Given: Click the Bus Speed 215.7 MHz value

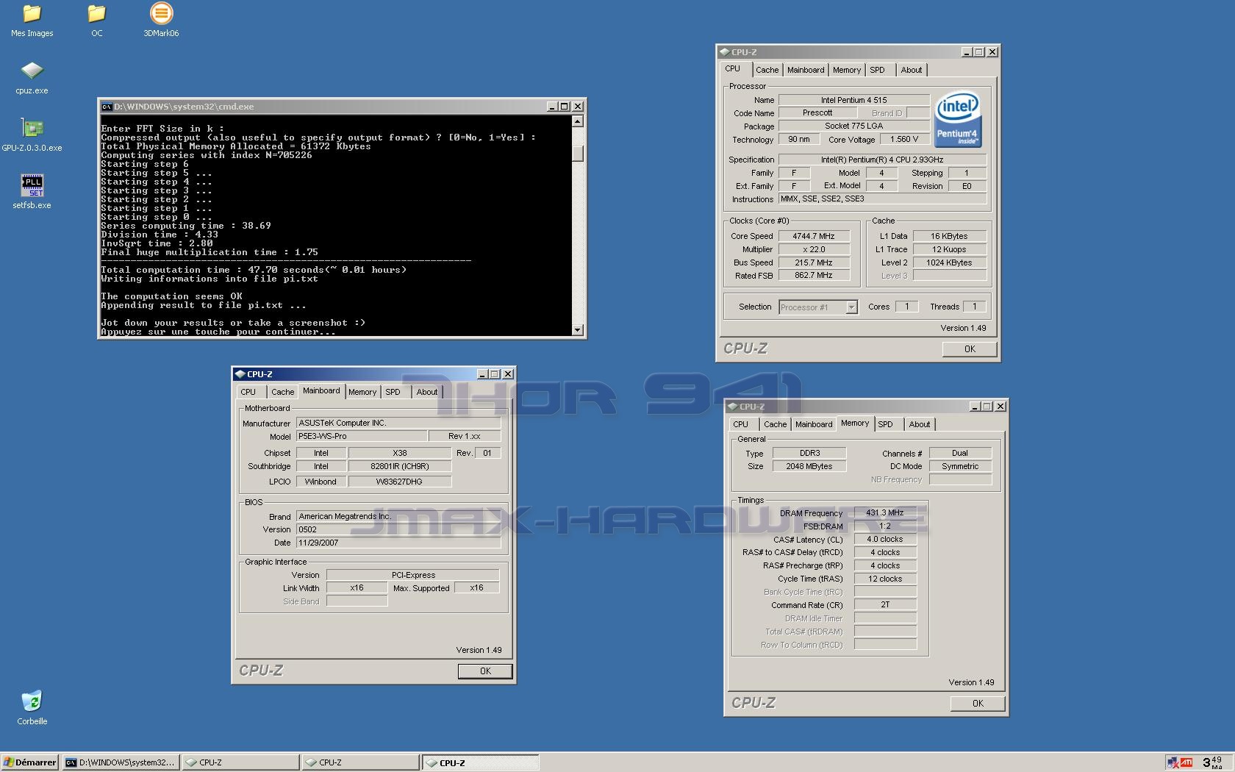Looking at the screenshot, I should 813,262.
